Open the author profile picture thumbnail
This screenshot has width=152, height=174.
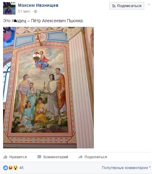point(9,8)
